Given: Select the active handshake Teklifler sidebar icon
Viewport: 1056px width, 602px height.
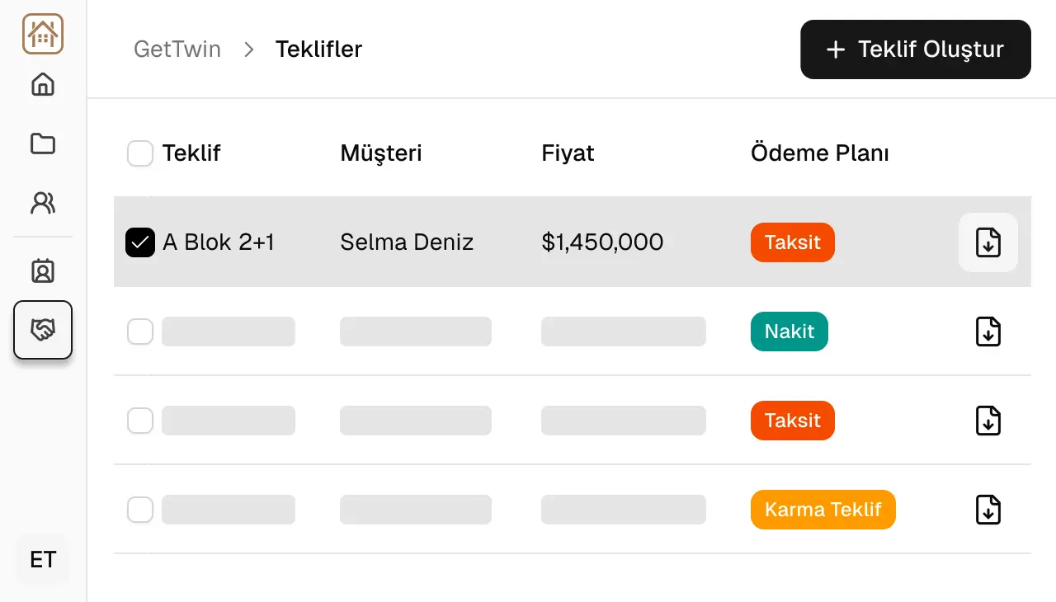Looking at the screenshot, I should point(43,330).
